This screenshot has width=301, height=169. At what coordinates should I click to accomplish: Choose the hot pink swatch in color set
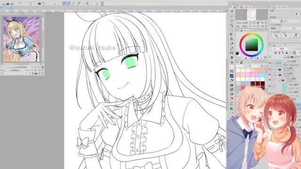243,88
